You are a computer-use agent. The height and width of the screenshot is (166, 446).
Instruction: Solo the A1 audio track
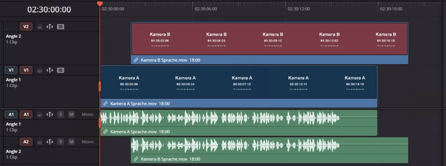click(60, 114)
